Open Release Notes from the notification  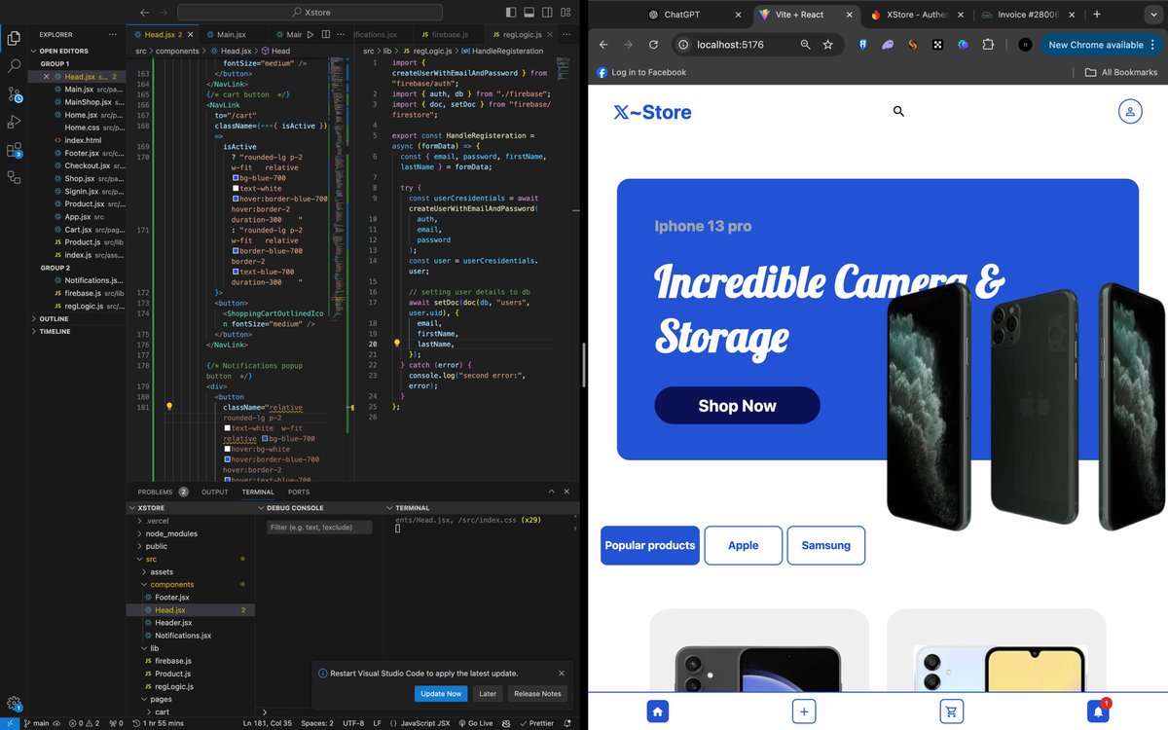tap(537, 694)
